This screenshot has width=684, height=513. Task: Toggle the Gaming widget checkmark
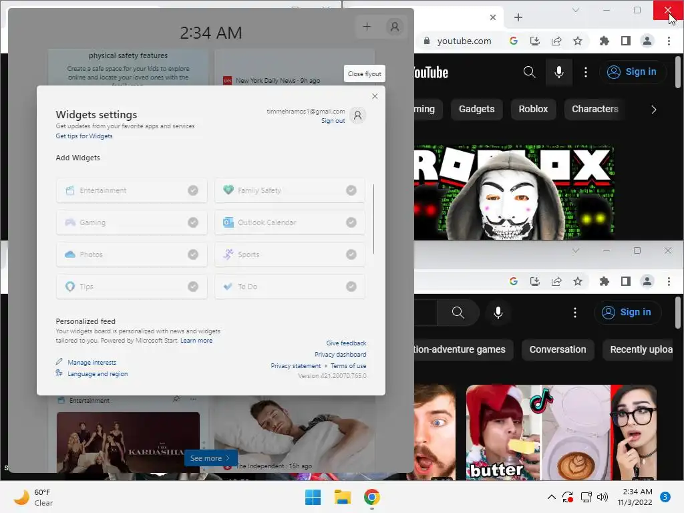coord(193,222)
